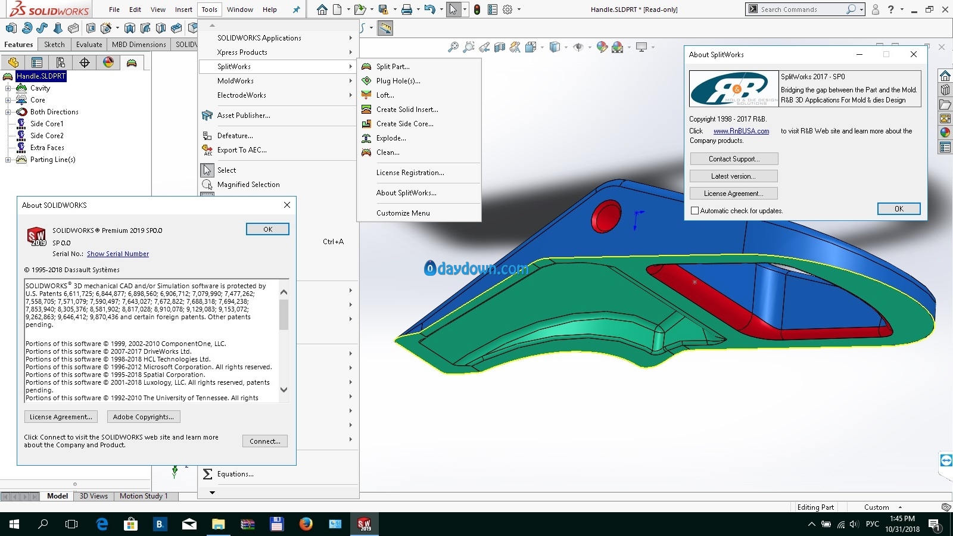The height and width of the screenshot is (536, 953).
Task: Open the ConfigurationManager tab icon
Action: click(x=61, y=63)
